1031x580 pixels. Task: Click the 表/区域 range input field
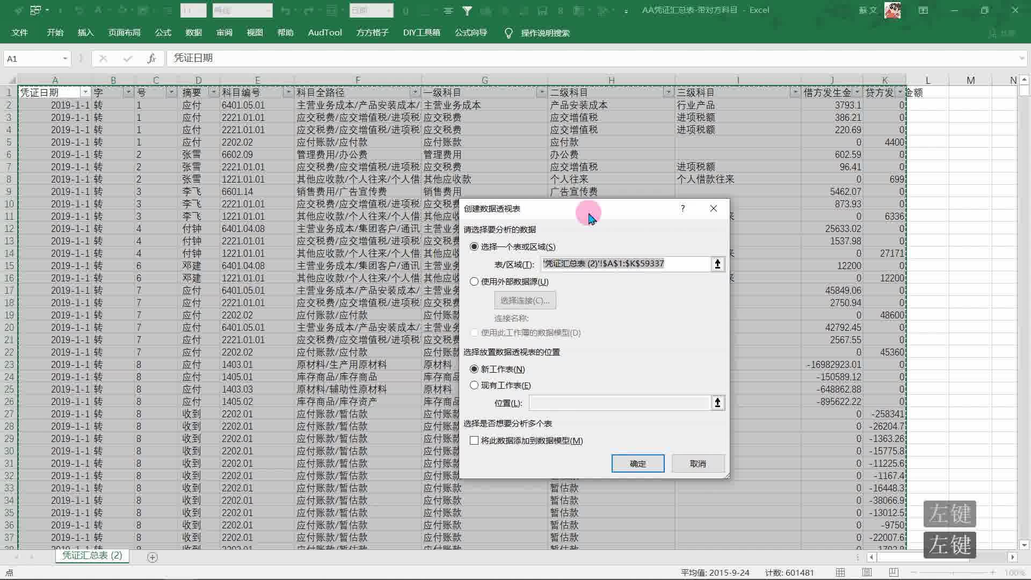pyautogui.click(x=625, y=264)
